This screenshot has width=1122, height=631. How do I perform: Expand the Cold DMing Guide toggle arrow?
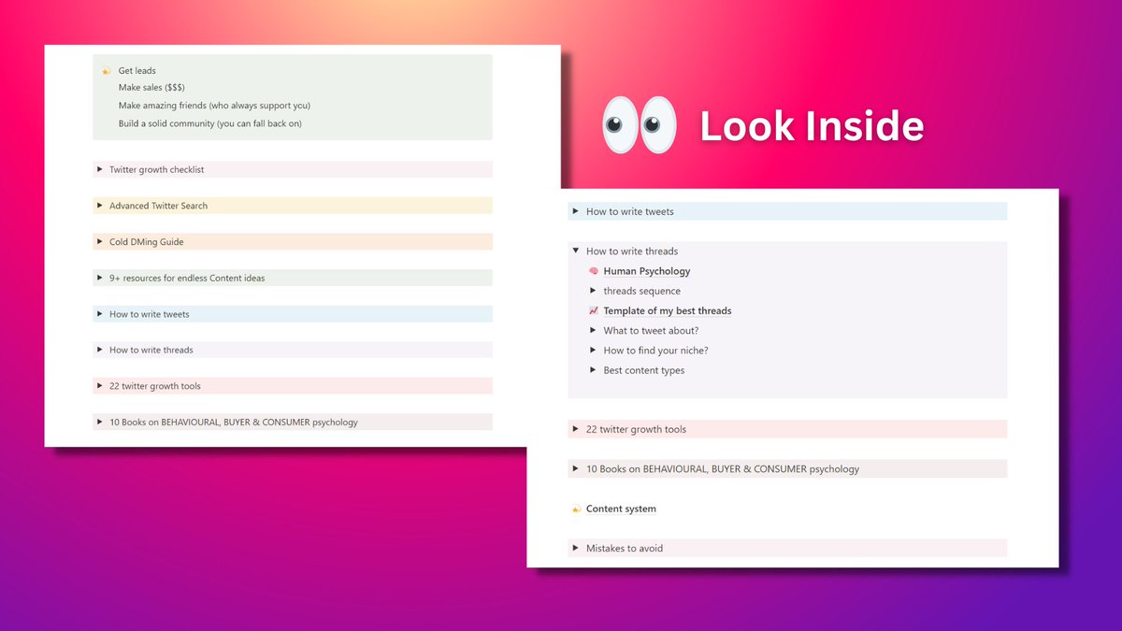[x=99, y=241]
